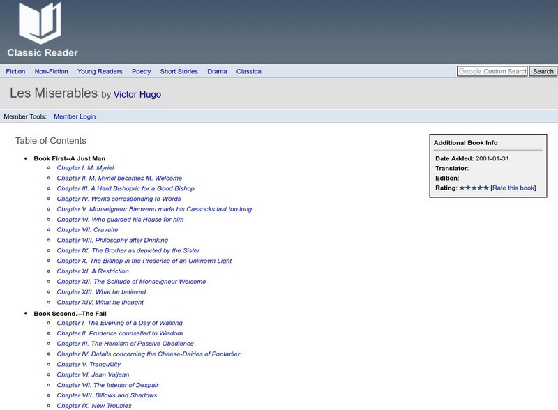This screenshot has height=410, width=558.
Task: Open the Classical section
Action: pyautogui.click(x=250, y=71)
